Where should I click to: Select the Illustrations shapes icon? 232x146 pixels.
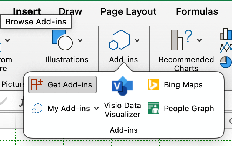tap(62, 40)
